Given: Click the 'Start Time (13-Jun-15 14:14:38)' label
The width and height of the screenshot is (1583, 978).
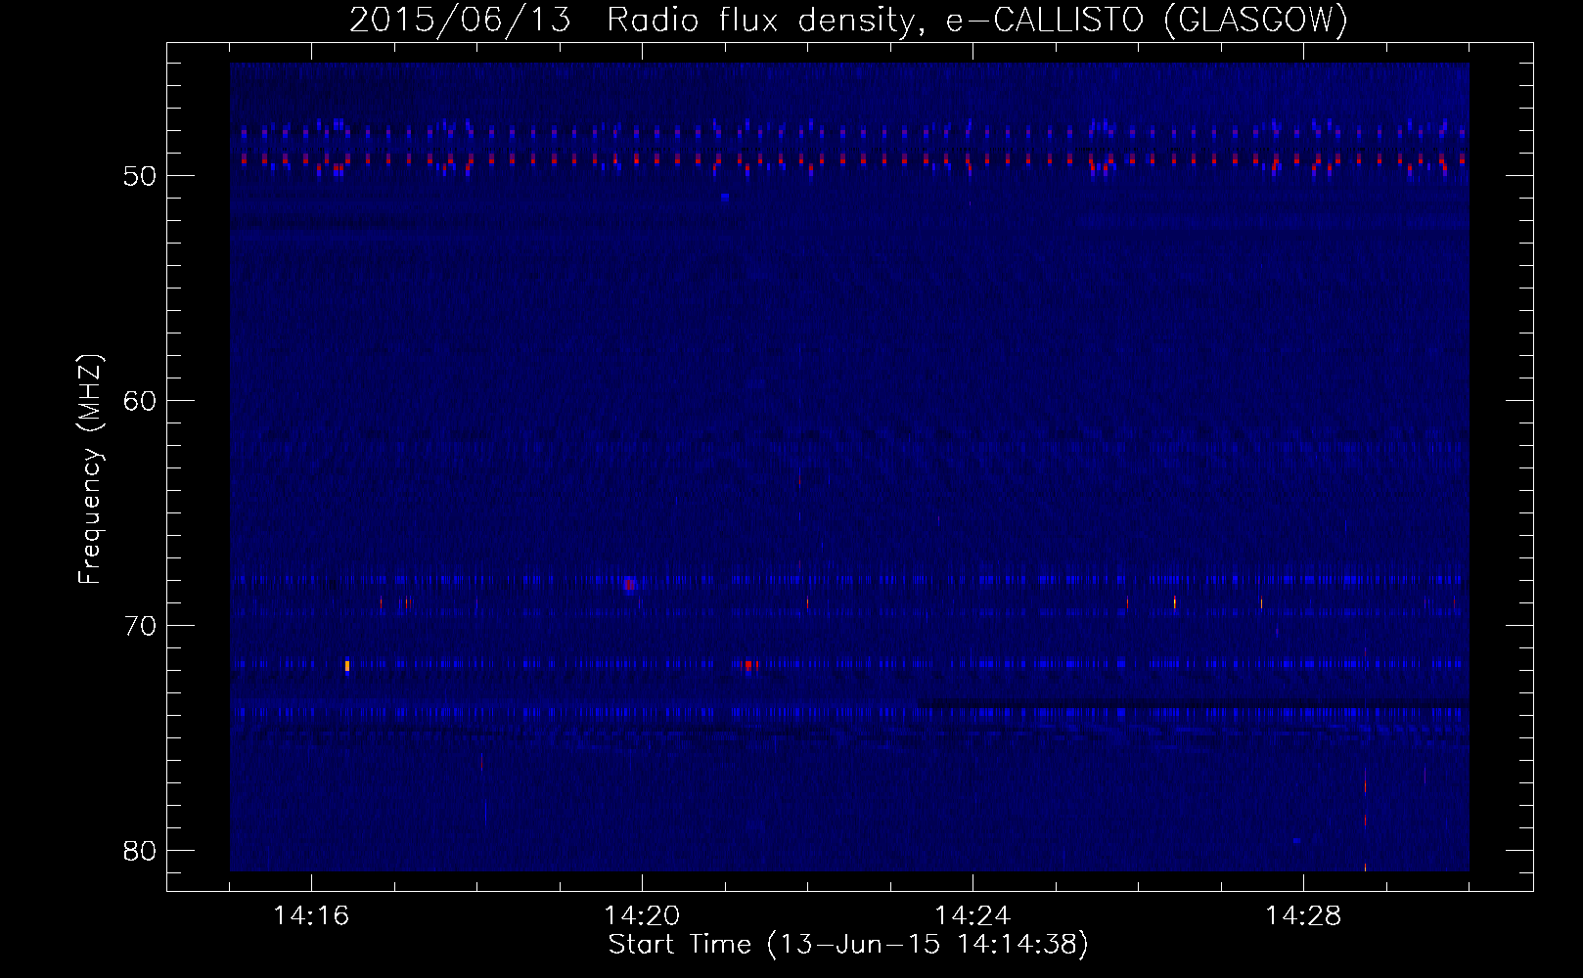Looking at the screenshot, I should pyautogui.click(x=848, y=945).
